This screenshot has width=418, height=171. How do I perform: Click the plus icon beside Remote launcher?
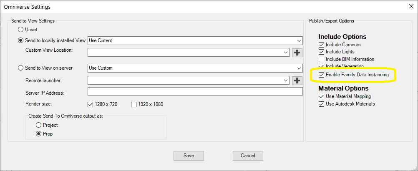297,80
